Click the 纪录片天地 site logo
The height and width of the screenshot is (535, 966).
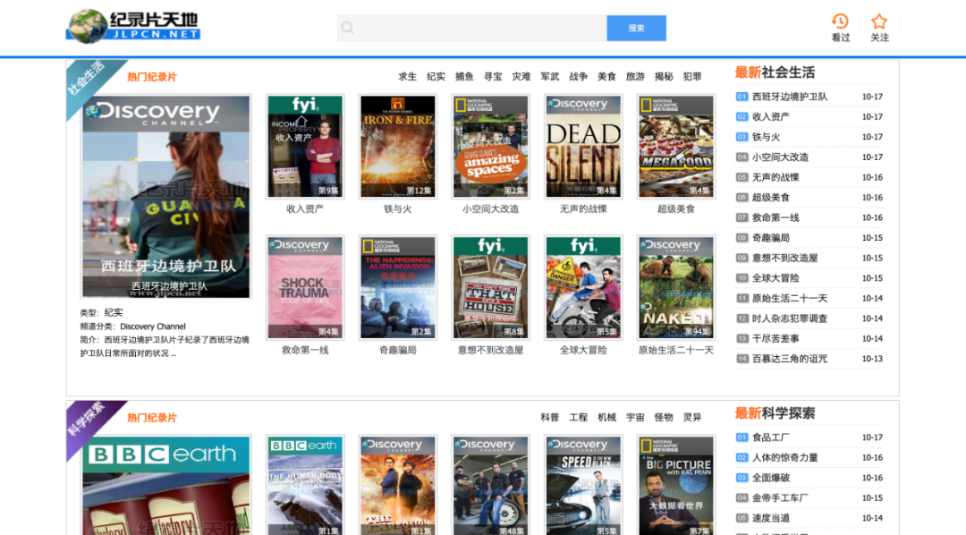[132, 26]
